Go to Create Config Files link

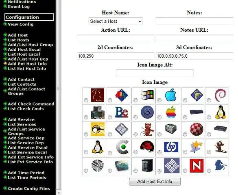(29, 188)
